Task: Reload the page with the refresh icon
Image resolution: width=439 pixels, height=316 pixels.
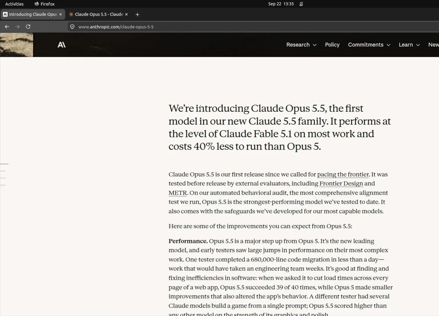Action: coord(28,27)
